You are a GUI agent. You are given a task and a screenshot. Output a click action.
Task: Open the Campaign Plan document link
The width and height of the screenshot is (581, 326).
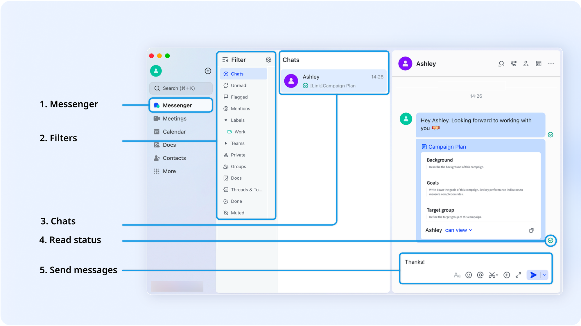(447, 147)
